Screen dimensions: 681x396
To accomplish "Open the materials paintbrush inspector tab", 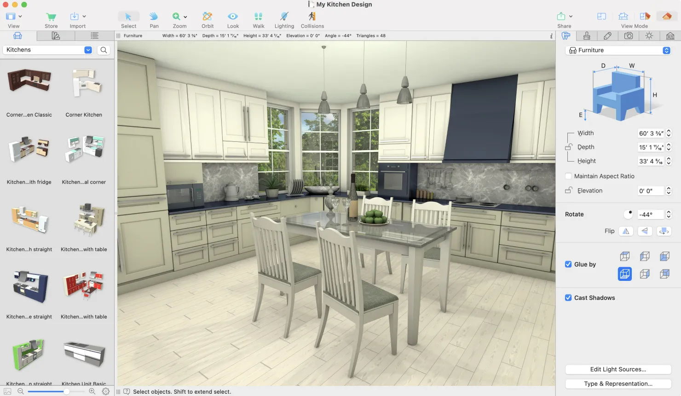I will (607, 36).
